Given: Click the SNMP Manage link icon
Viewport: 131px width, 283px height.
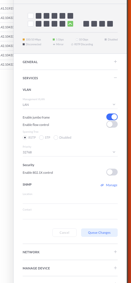Looking at the screenshot, I should pos(102,185).
